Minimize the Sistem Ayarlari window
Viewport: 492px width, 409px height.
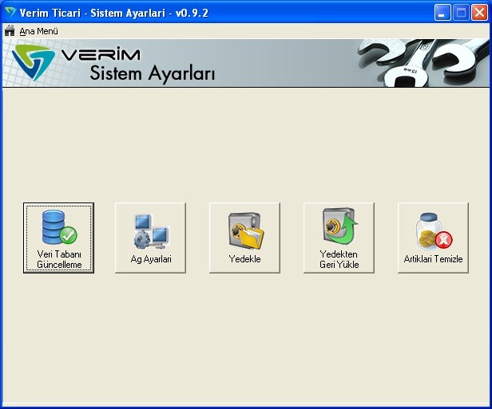pyautogui.click(x=442, y=13)
